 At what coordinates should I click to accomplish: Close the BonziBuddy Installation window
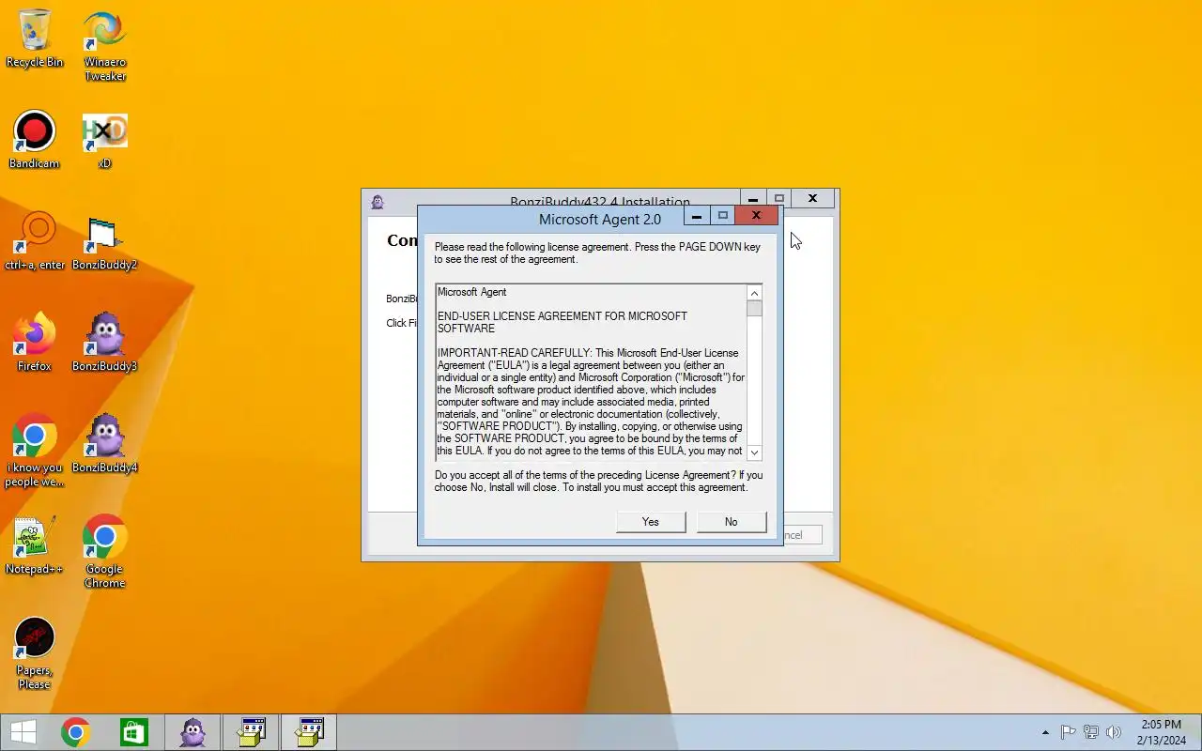pyautogui.click(x=812, y=198)
